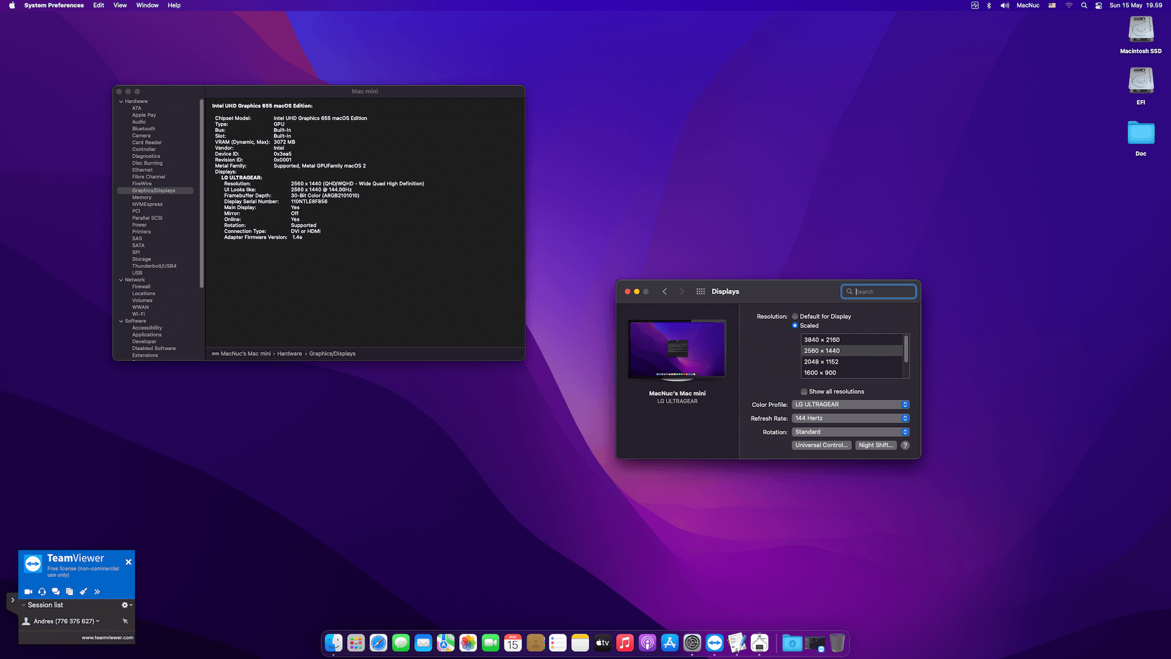1171x659 pixels.
Task: Open the Refresh Rate dropdown
Action: [x=850, y=418]
